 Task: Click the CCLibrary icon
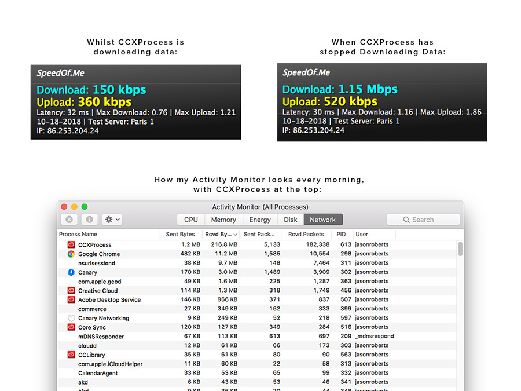(x=71, y=355)
